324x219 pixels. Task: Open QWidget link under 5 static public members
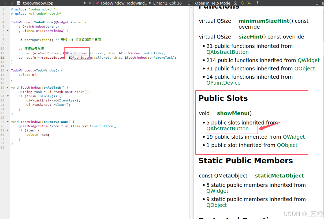[217, 191]
